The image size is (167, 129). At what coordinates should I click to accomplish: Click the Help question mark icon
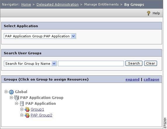148,13
